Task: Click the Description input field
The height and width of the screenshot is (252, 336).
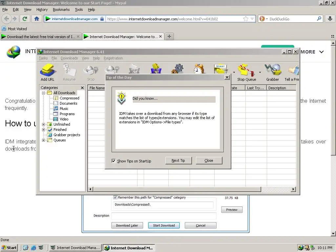Action: tap(164, 216)
